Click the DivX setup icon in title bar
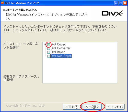The width and height of the screenshot is (128, 112). coord(2,3)
